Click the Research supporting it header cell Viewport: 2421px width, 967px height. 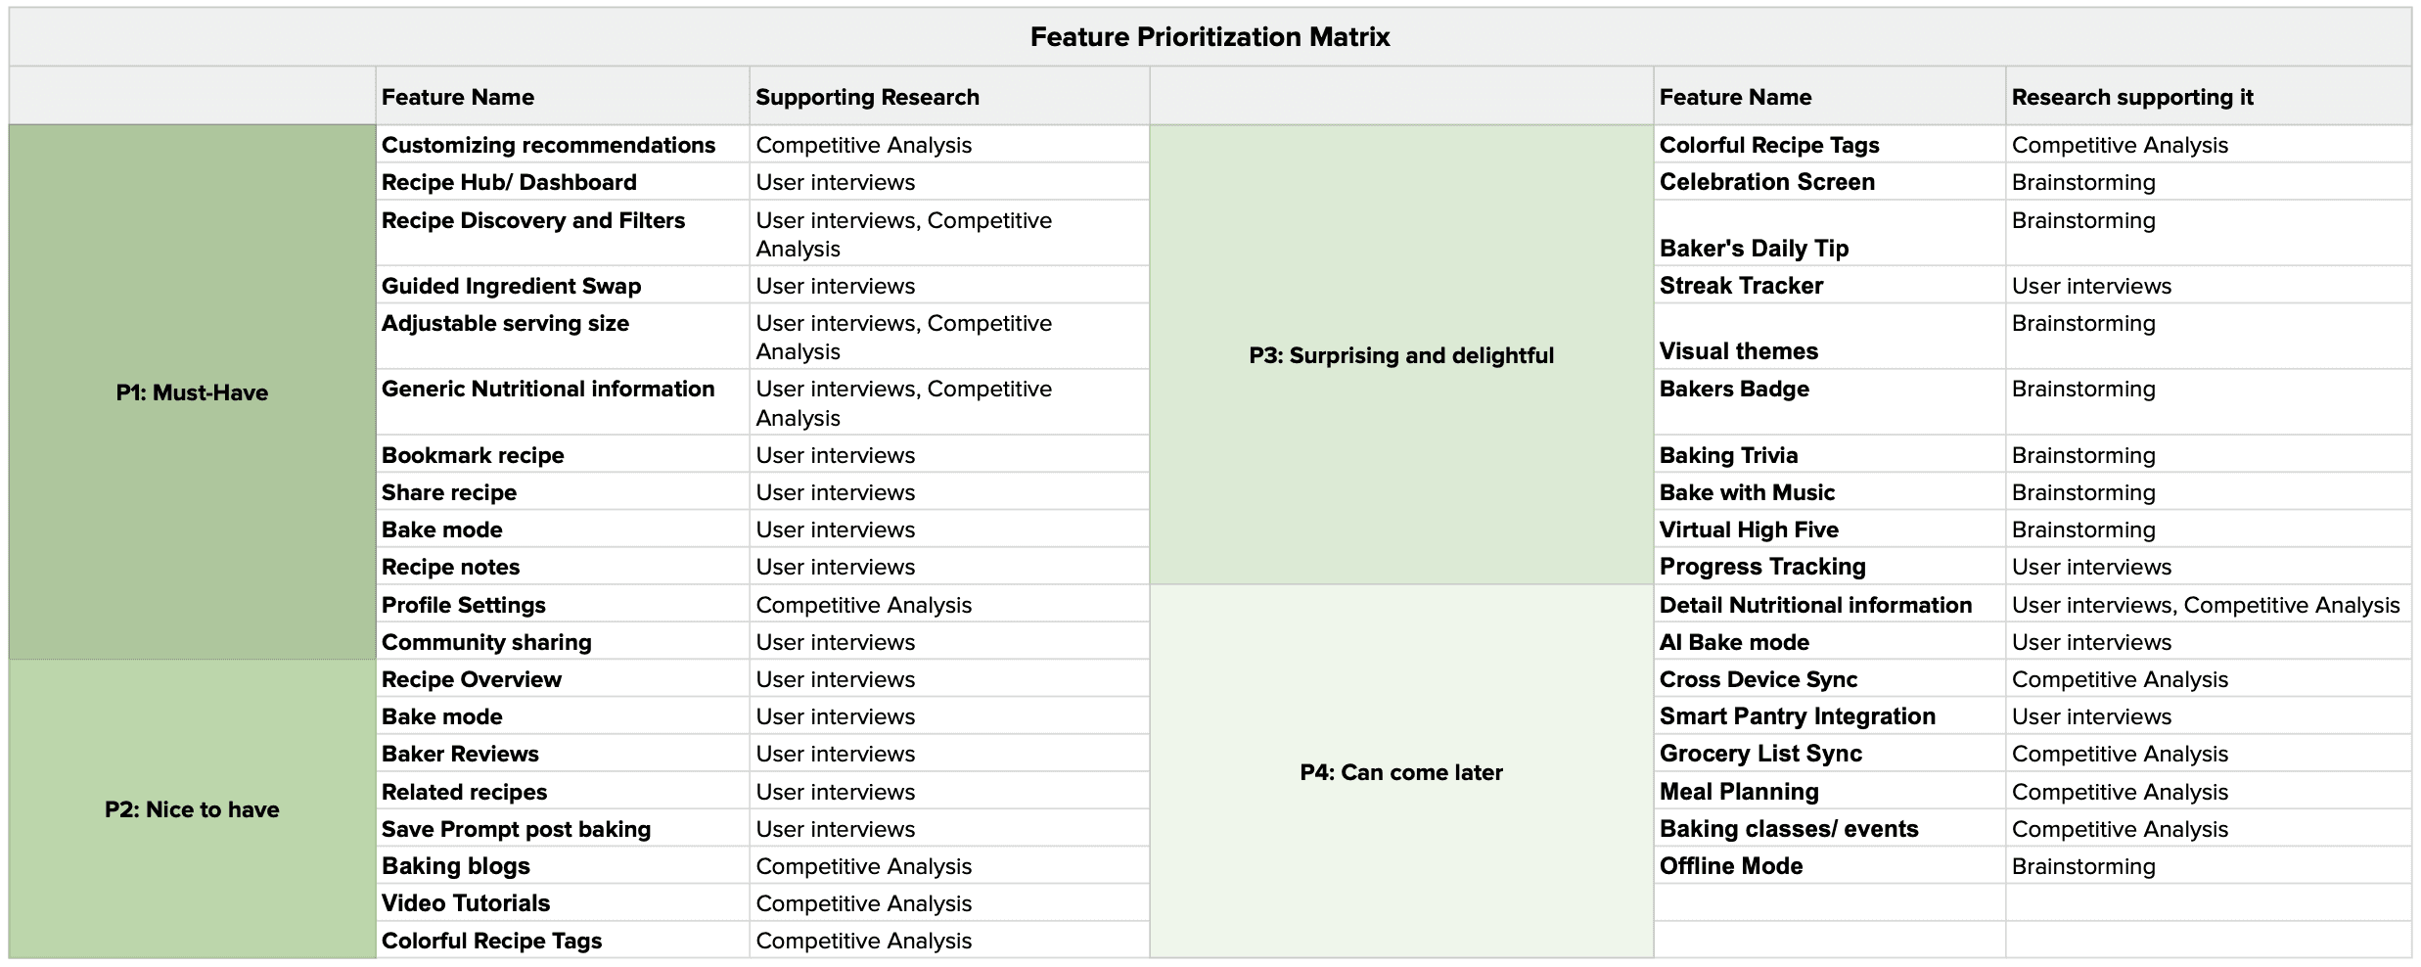[x=2131, y=97]
